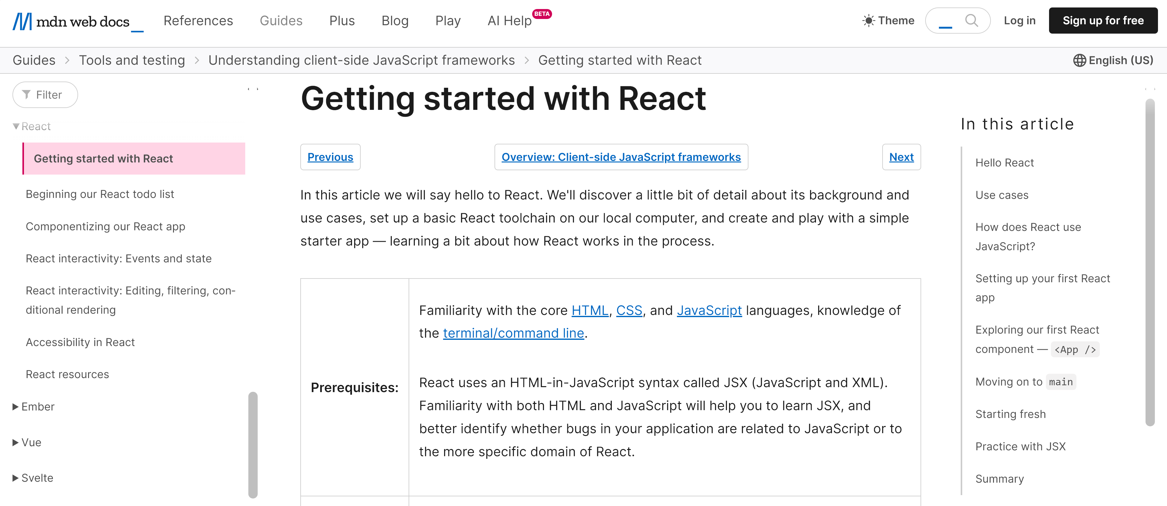
Task: Click the Next article button
Action: pos(901,157)
